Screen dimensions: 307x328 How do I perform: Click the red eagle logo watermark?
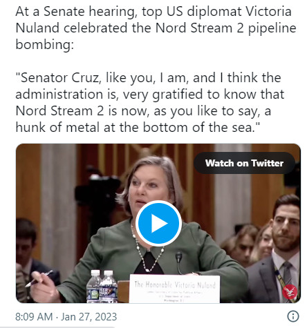click(290, 291)
